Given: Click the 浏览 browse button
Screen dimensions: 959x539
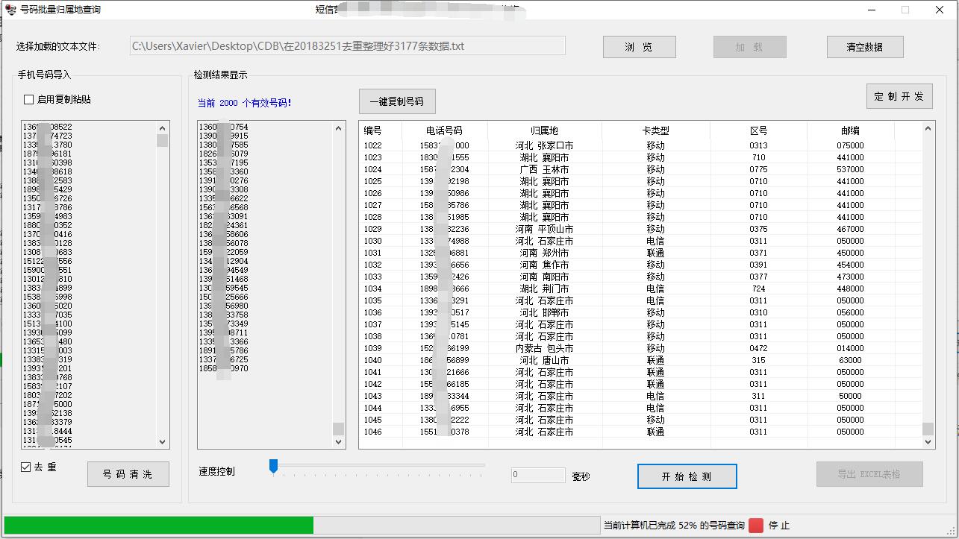Looking at the screenshot, I should pos(640,47).
